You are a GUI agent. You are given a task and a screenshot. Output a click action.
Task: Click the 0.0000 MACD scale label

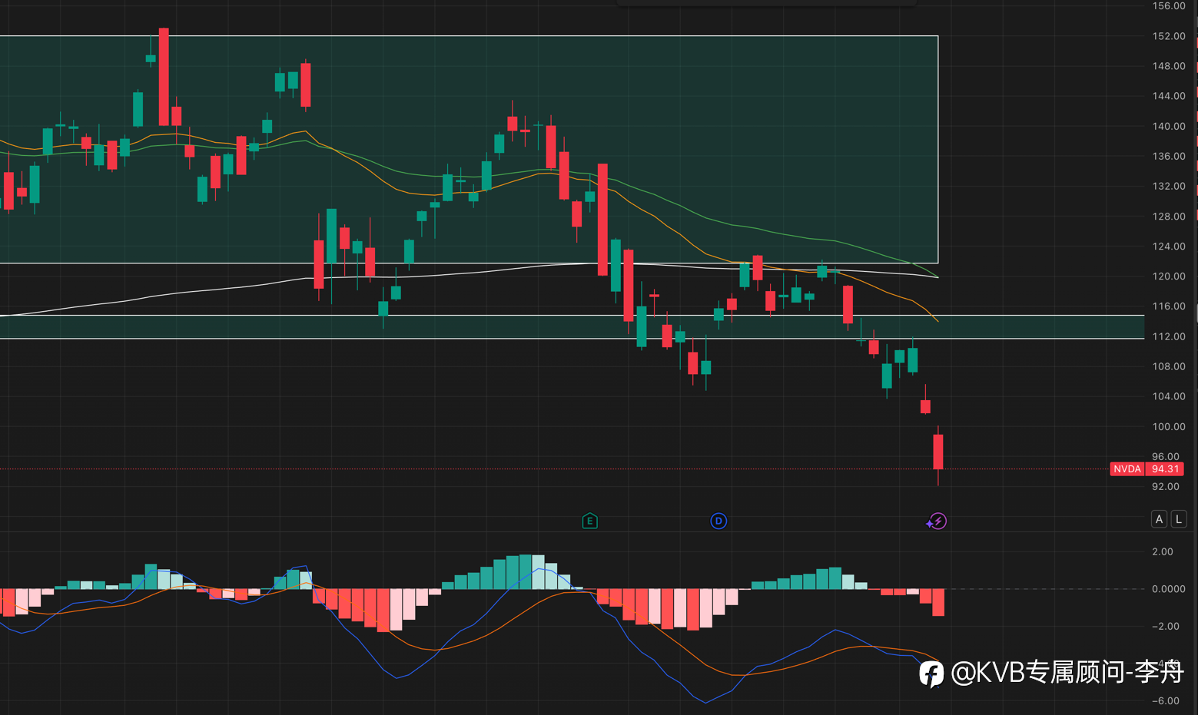[1168, 589]
